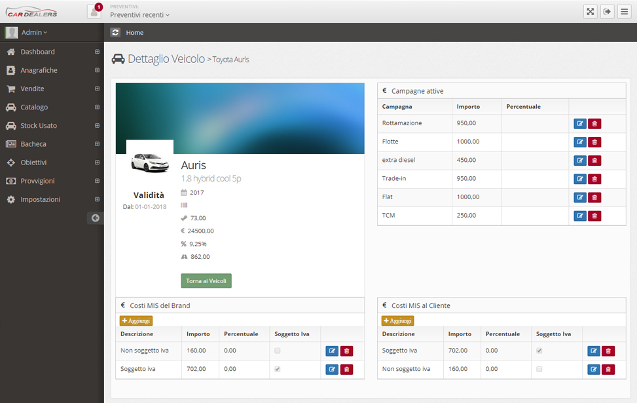Click the Car Dealers logo

pos(31,12)
